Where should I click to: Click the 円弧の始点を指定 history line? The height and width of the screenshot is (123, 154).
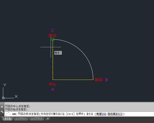tap(16, 109)
